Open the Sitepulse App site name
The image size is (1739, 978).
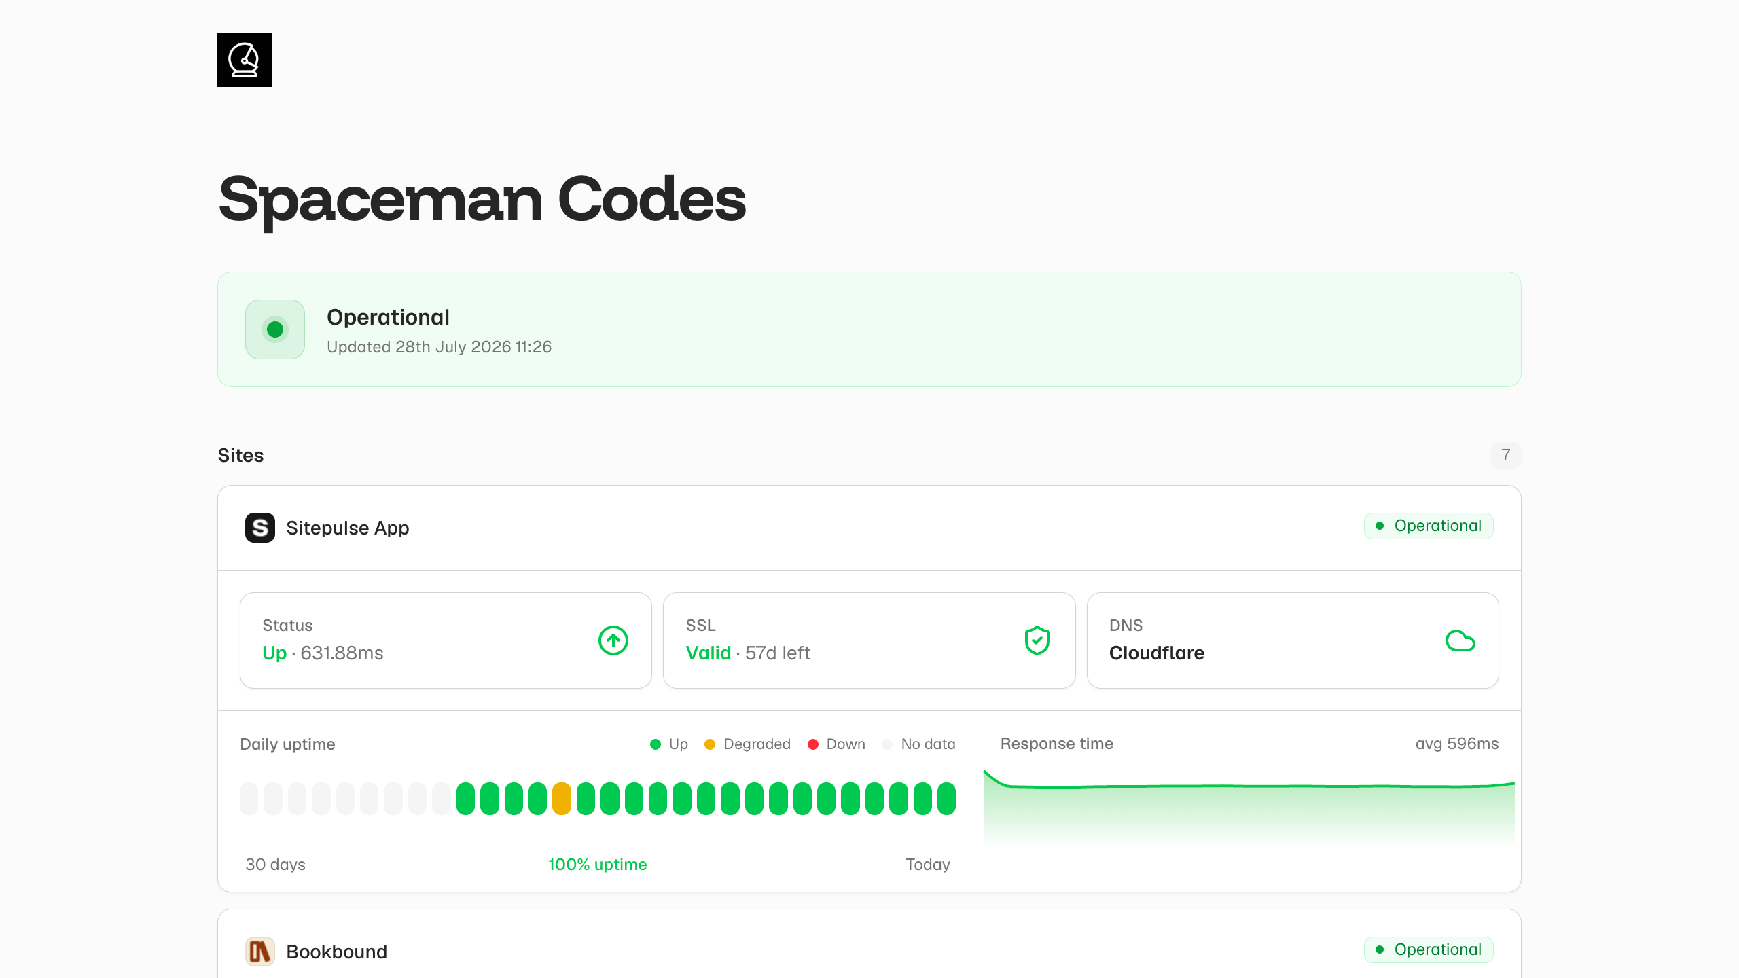click(348, 528)
